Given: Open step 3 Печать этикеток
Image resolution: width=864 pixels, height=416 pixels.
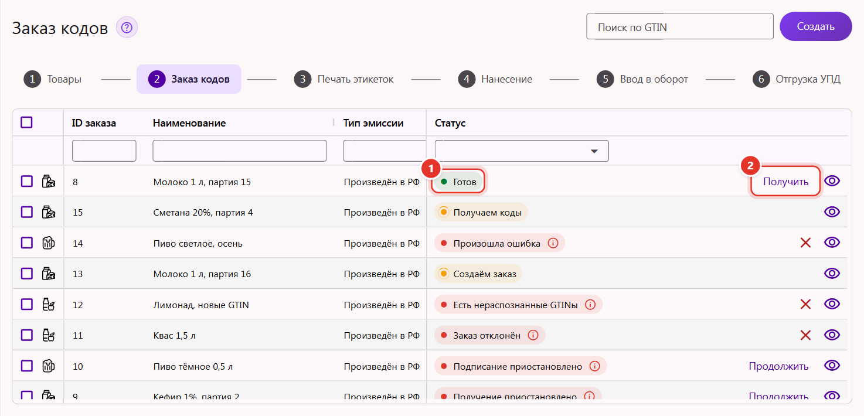Looking at the screenshot, I should pos(344,79).
